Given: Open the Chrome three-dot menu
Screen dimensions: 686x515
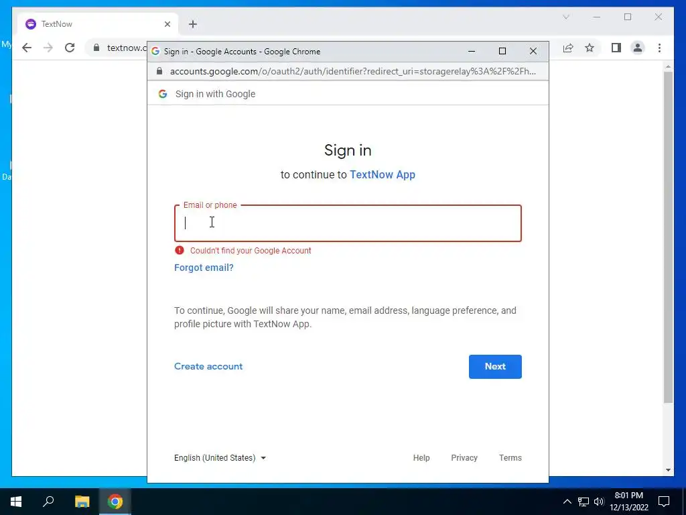Looking at the screenshot, I should coord(659,48).
